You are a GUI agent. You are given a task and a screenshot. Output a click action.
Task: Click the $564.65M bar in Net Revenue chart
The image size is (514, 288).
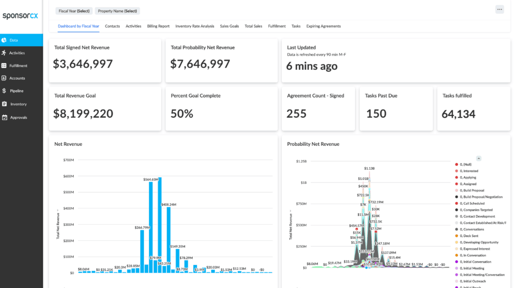coord(151,227)
